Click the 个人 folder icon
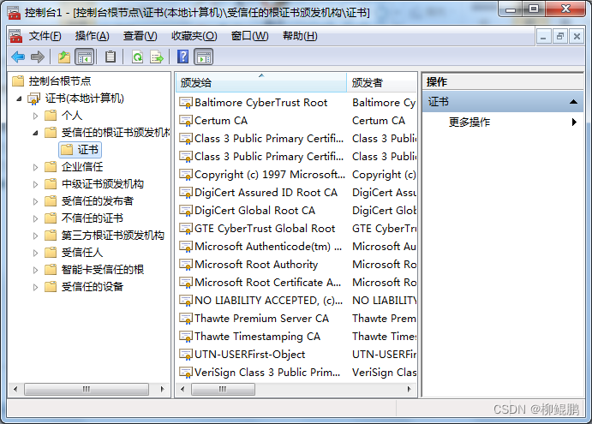The height and width of the screenshot is (424, 592). [x=51, y=115]
